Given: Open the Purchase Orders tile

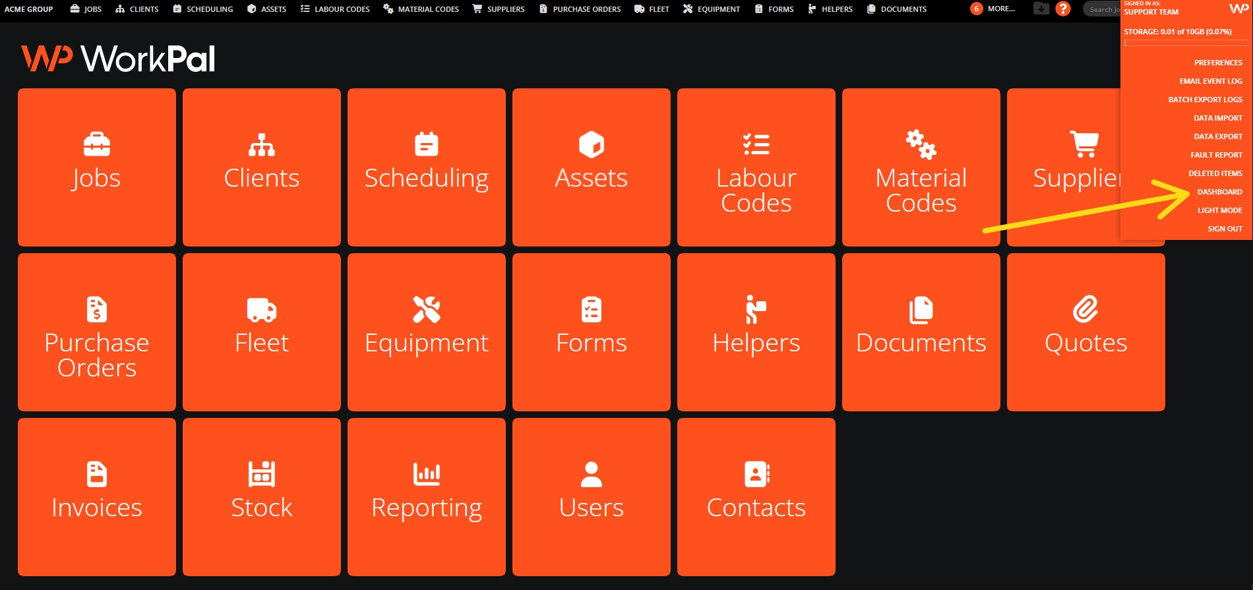Looking at the screenshot, I should tap(97, 332).
